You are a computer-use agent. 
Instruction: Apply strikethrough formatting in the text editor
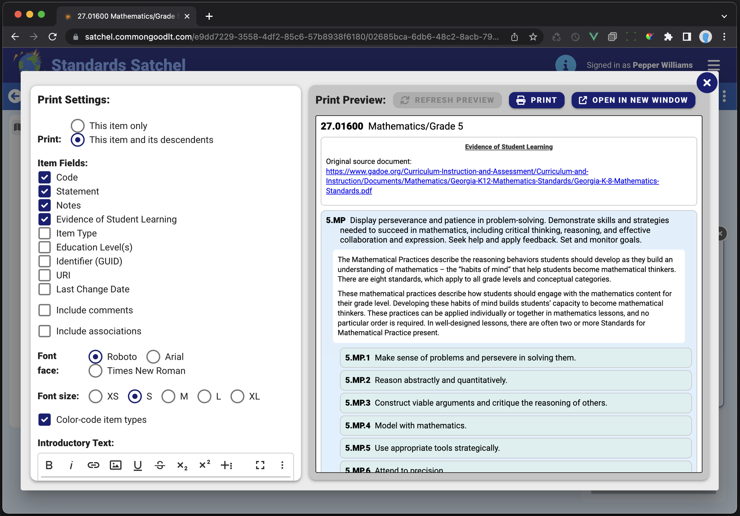160,465
